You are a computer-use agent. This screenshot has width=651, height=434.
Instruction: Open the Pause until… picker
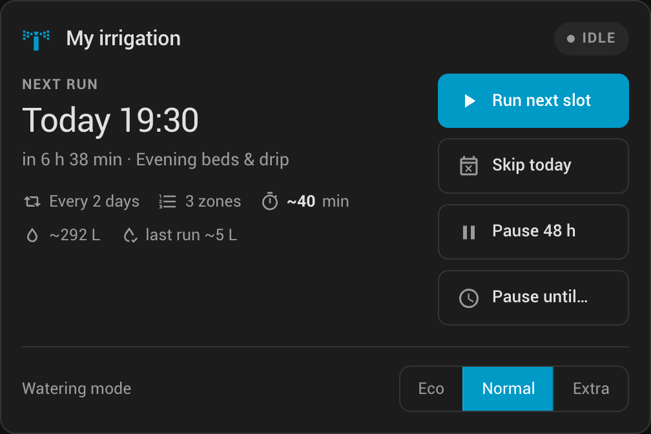point(533,298)
